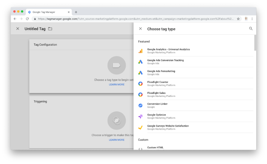Click the Google Analytics Universal Analytics icon
This screenshot has height=164, width=267.
click(x=140, y=51)
